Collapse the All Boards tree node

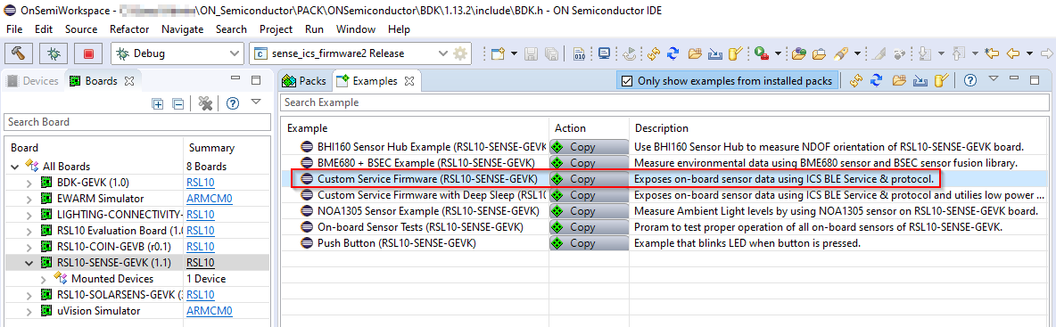pos(15,167)
